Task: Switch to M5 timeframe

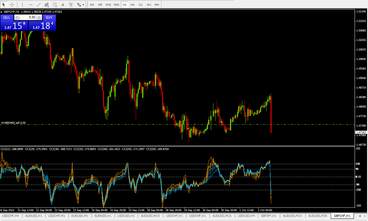Action: (x=100, y=5)
